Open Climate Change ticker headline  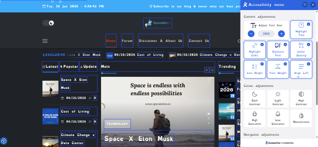coord(220,55)
